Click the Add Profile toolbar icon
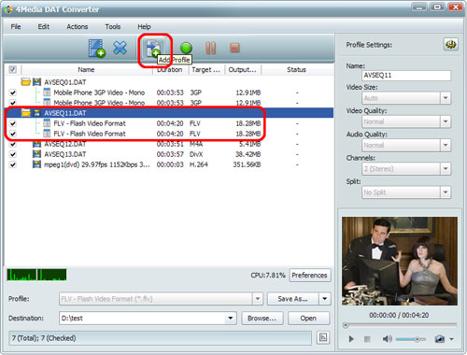This screenshot has height=355, width=467. point(154,49)
